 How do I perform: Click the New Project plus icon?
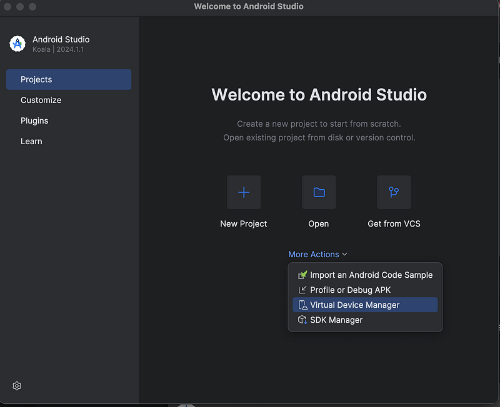click(244, 192)
